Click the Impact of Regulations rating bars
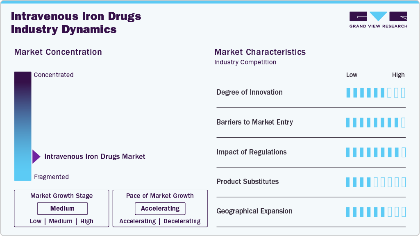Image resolution: width=420 pixels, height=236 pixels. [375, 152]
